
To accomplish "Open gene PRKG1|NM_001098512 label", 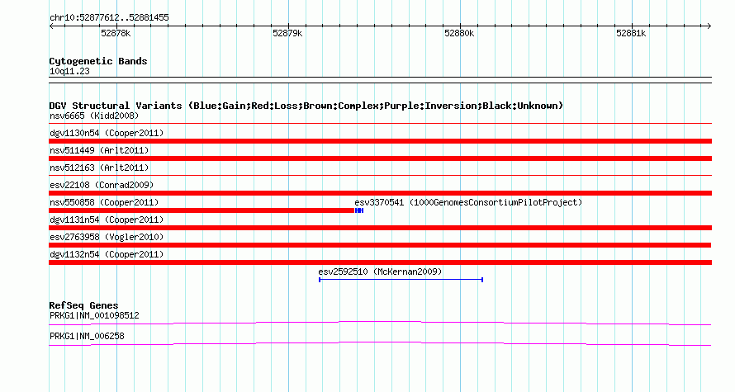I will click(94, 315).
